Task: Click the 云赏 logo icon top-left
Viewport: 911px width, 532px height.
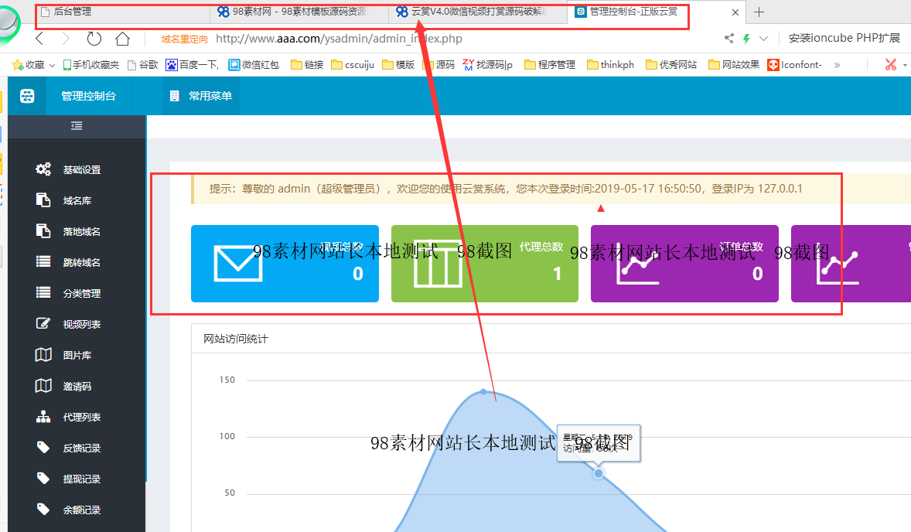Action: pos(27,96)
